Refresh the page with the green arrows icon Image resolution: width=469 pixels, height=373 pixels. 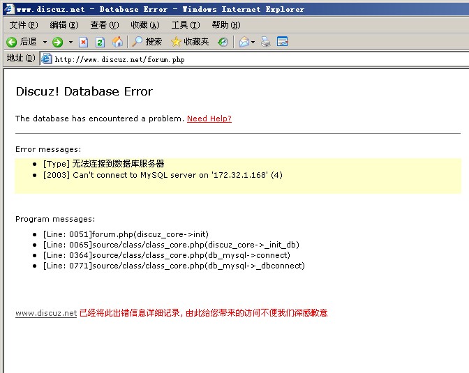point(100,42)
